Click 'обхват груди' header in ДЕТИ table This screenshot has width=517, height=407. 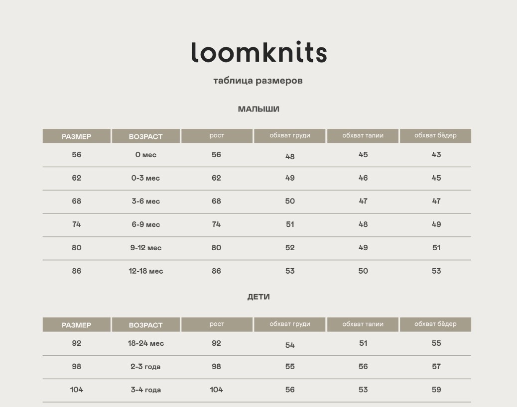pyautogui.click(x=290, y=325)
